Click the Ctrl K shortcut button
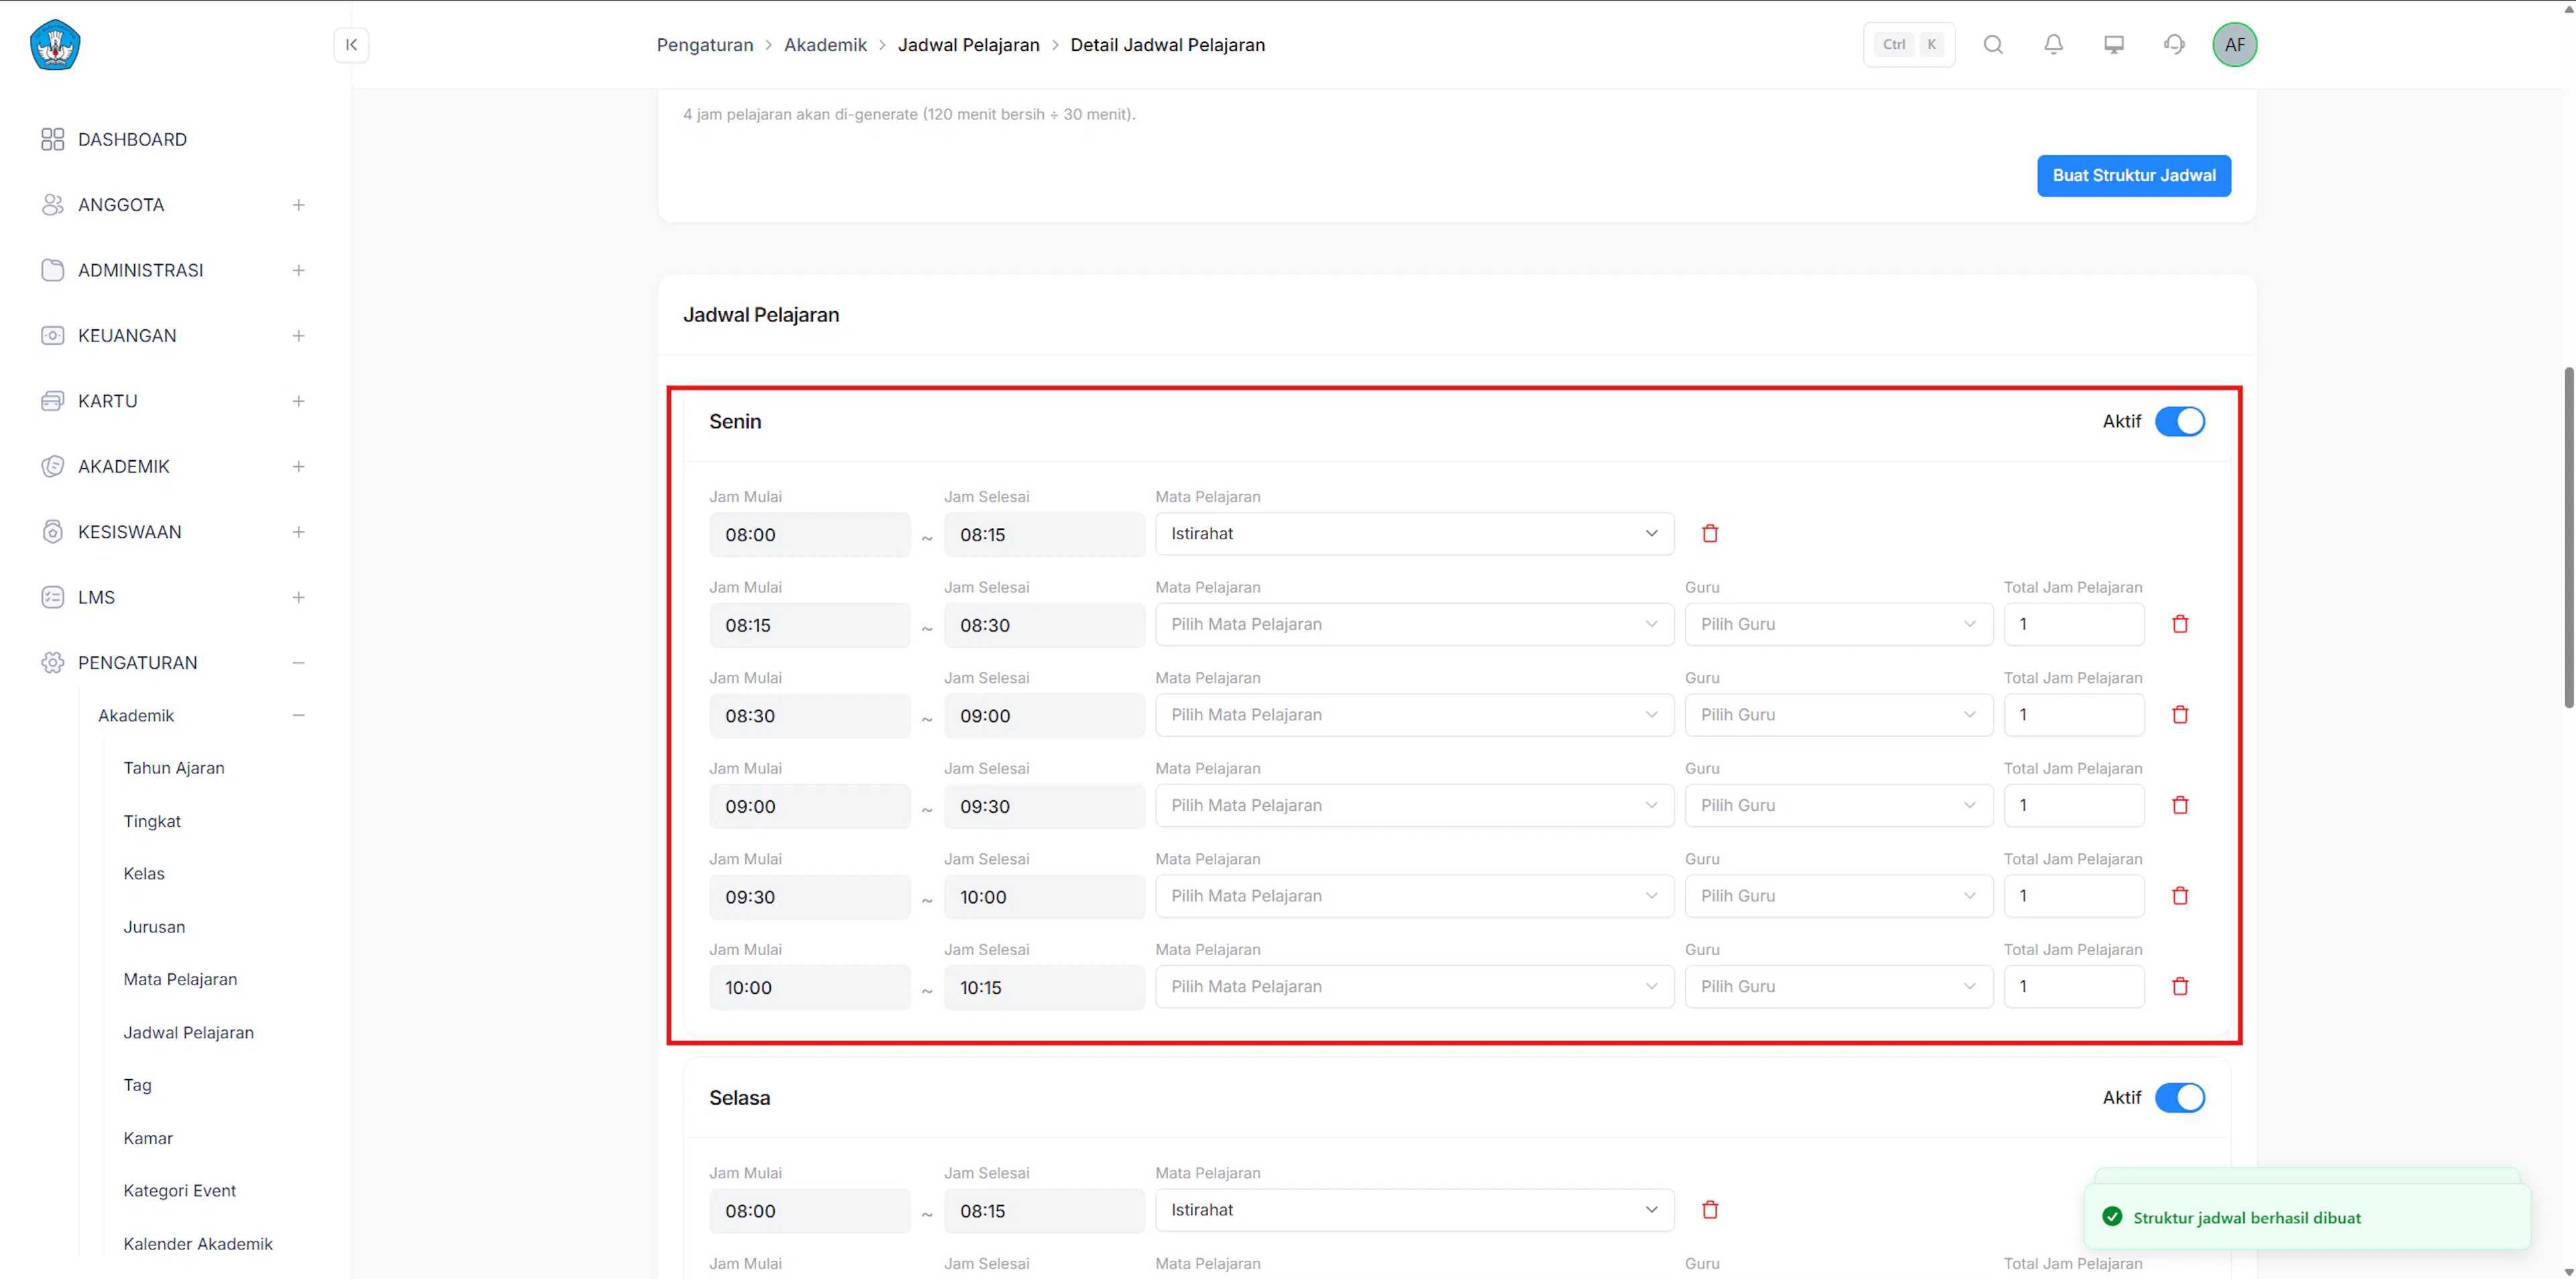 tap(1909, 44)
